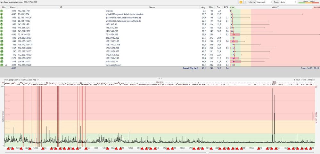Click the green hop 6 circle
Viewport: 320px width, 154px height.
tap(2, 28)
